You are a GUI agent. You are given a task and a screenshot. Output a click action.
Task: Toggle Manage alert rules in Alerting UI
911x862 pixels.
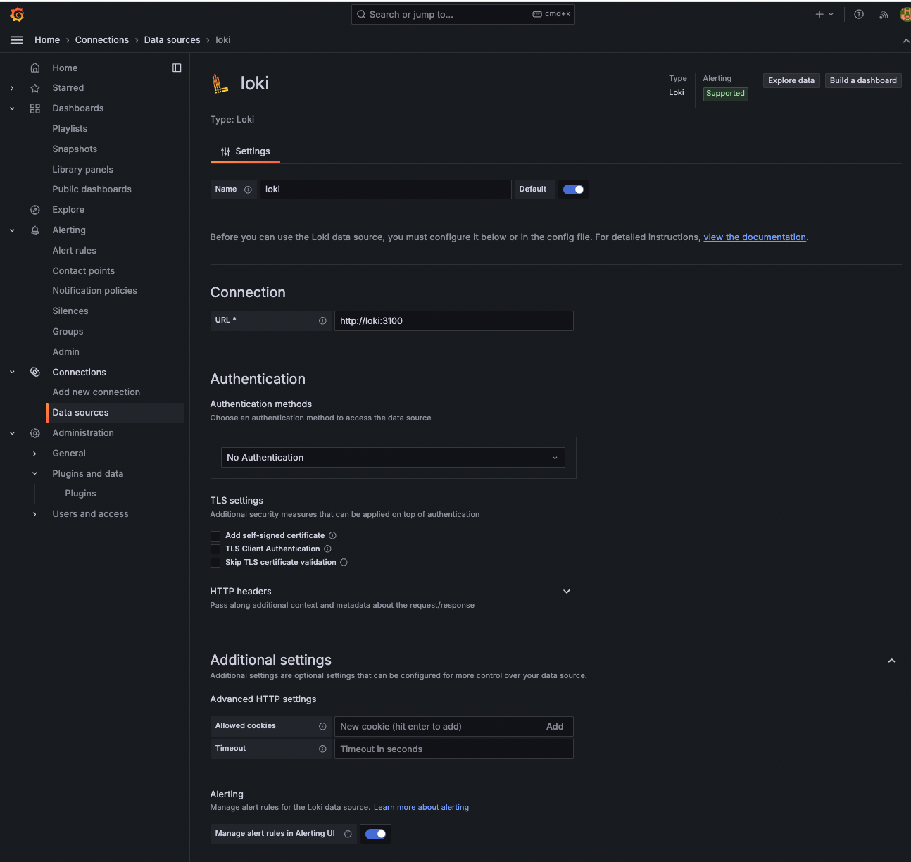(375, 834)
